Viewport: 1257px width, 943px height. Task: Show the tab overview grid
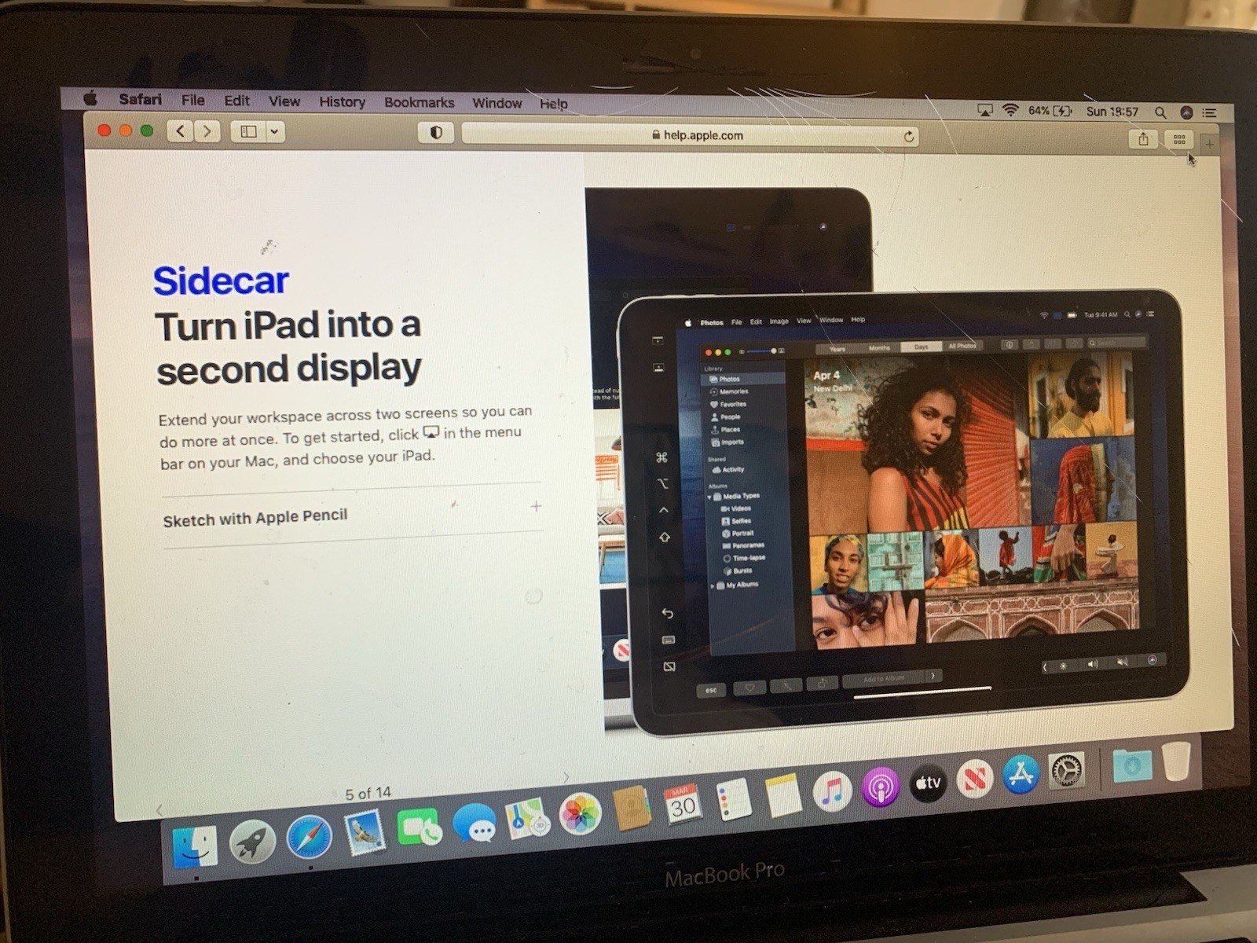(1179, 140)
